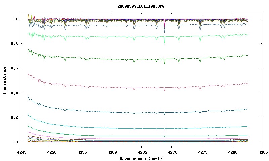269x161 pixels.
Task: Click the plot title 20090509_E01_190.JPG
Action: (141, 6)
